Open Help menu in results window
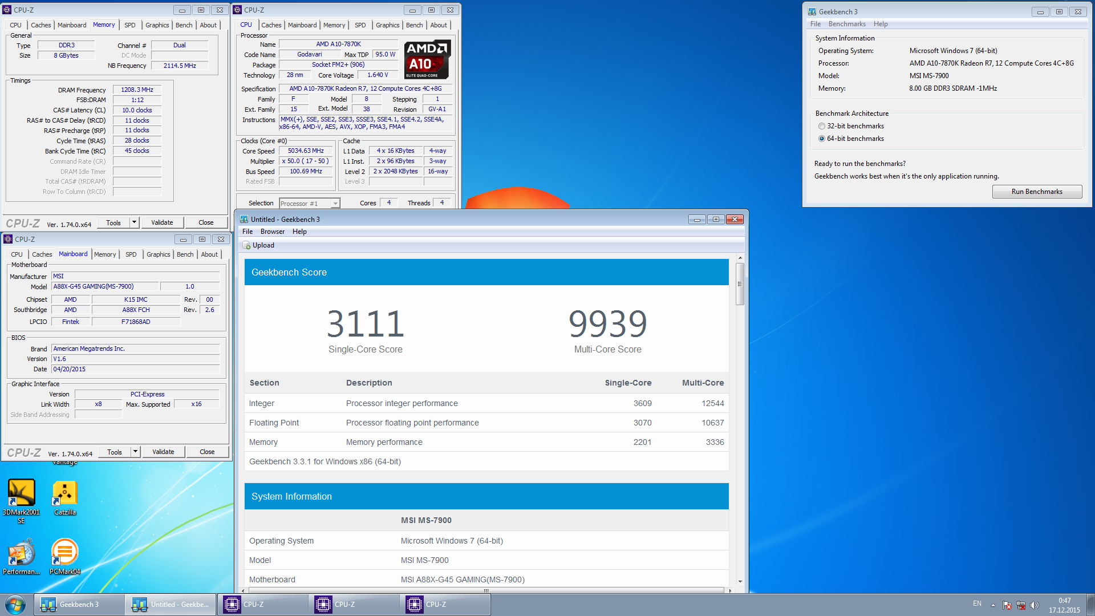Image resolution: width=1095 pixels, height=616 pixels. tap(299, 232)
